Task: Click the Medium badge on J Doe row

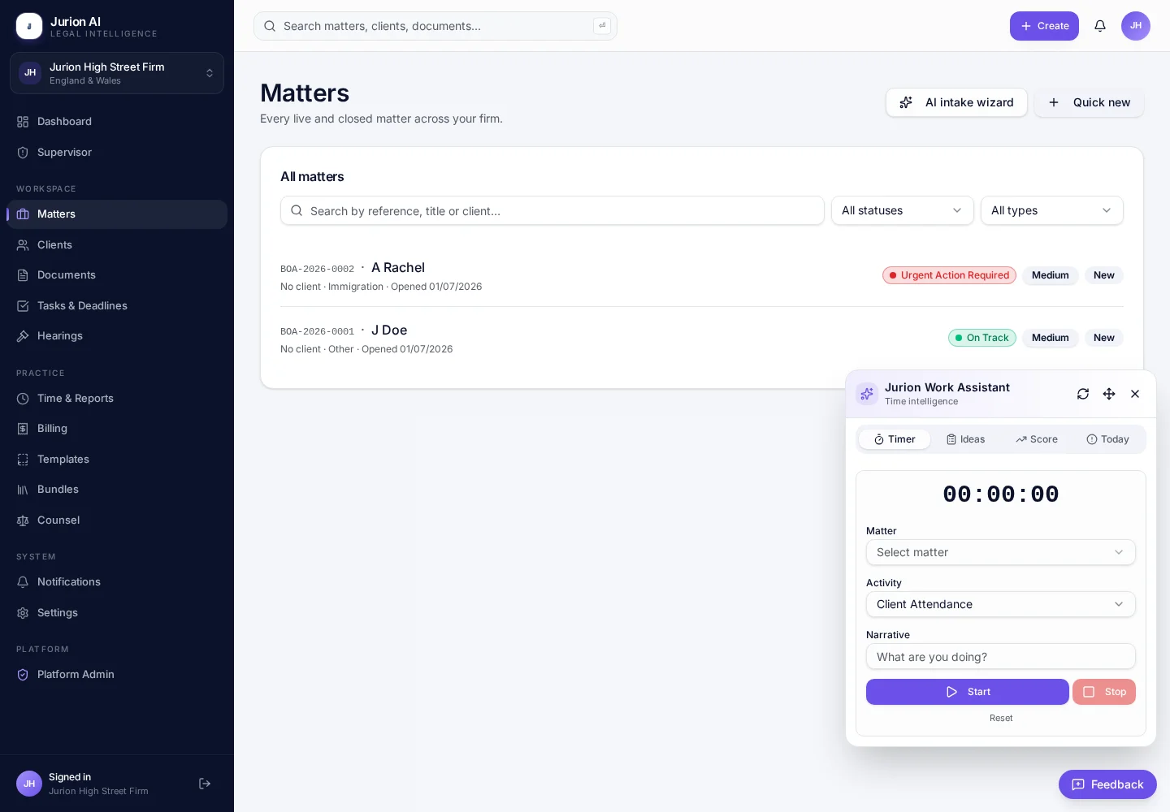Action: point(1051,338)
